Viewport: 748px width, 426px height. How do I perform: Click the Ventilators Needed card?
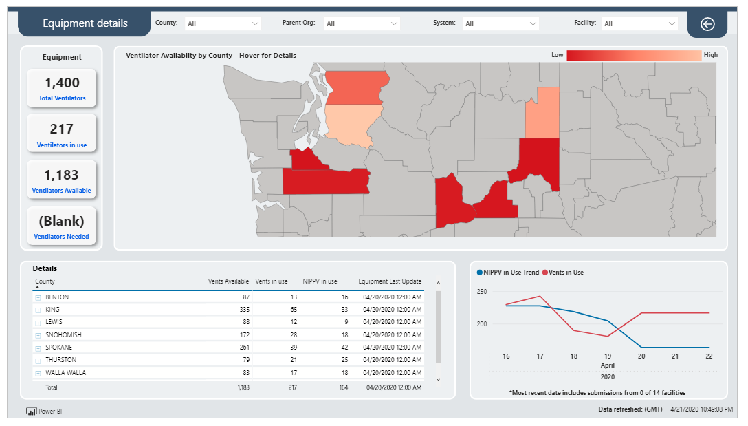coord(62,226)
